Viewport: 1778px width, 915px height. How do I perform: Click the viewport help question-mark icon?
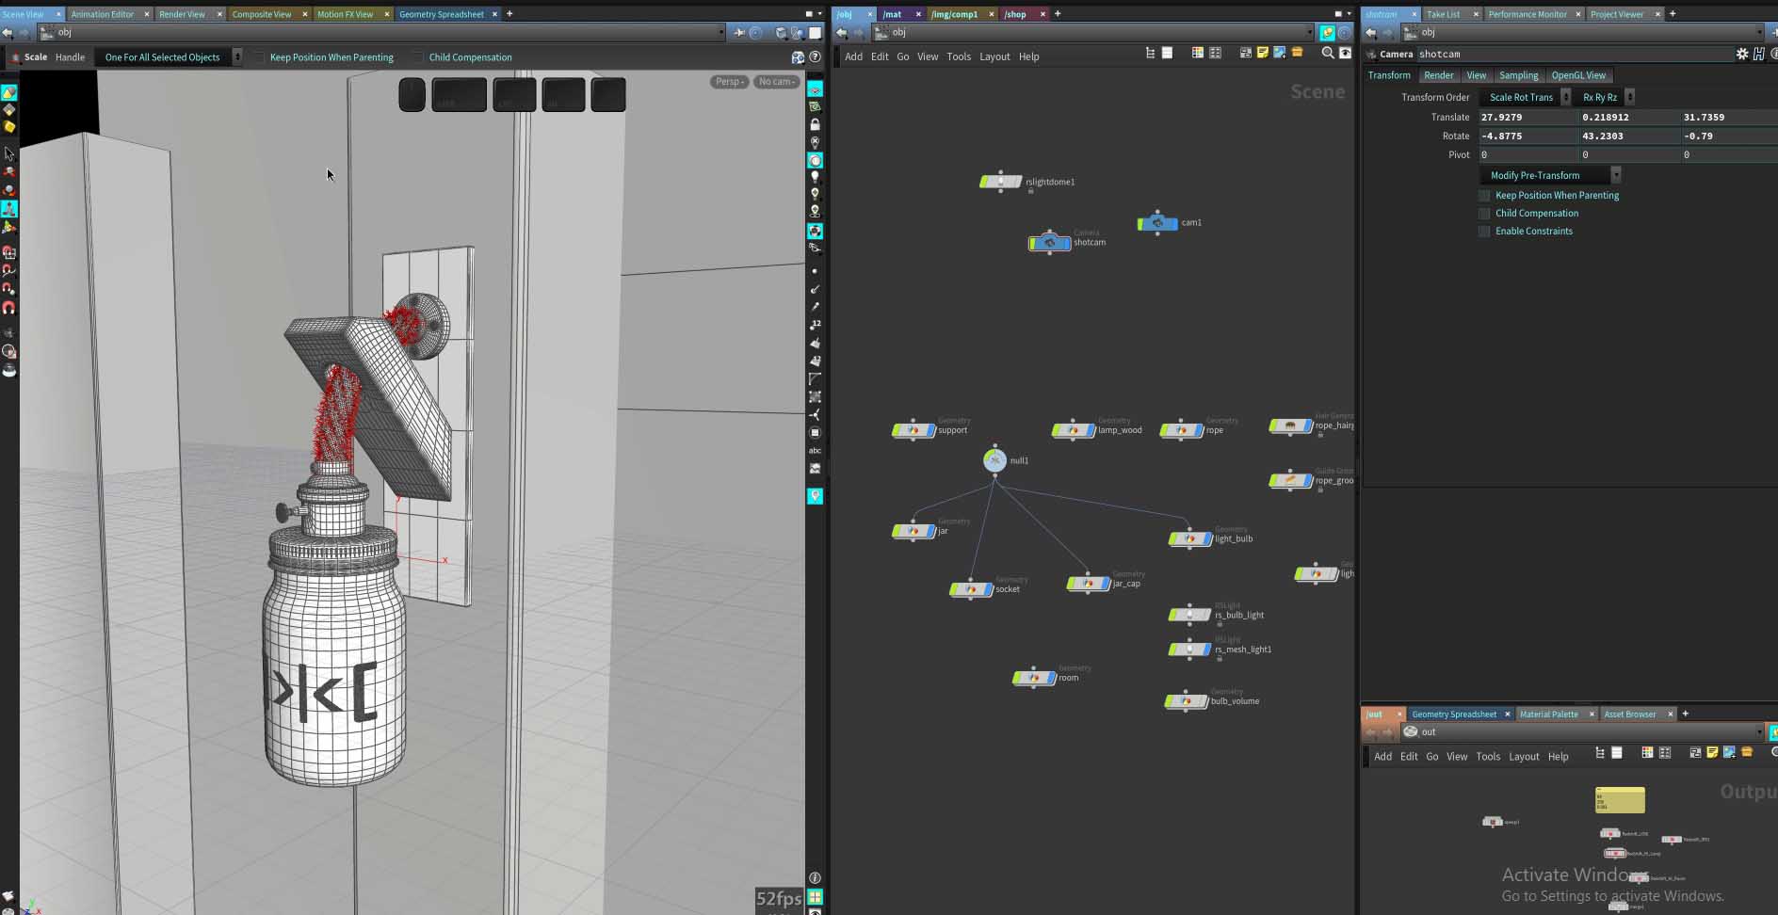click(815, 57)
